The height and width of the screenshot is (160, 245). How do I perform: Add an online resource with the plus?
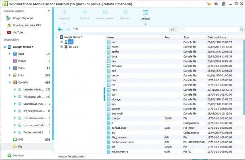49,11
